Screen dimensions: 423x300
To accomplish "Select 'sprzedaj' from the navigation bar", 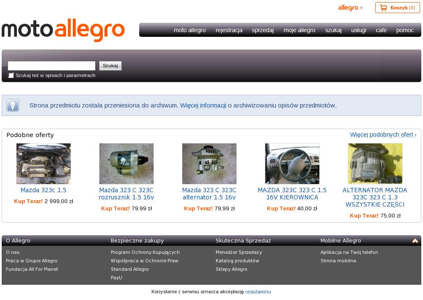I will (x=263, y=30).
